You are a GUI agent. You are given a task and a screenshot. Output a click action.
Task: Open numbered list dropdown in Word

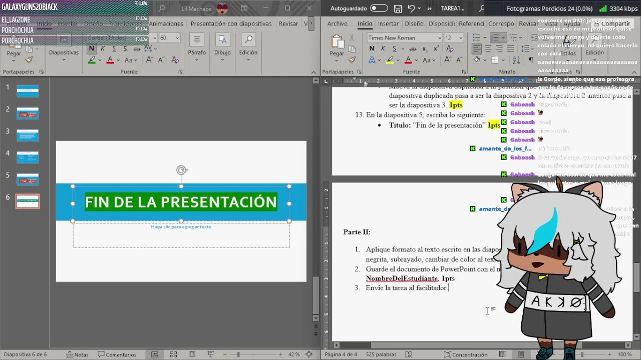(503, 38)
